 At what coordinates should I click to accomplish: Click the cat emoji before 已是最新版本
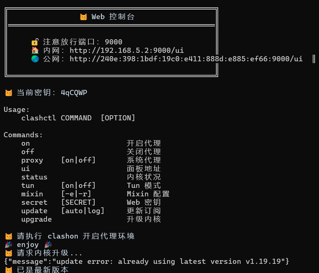[8, 270]
